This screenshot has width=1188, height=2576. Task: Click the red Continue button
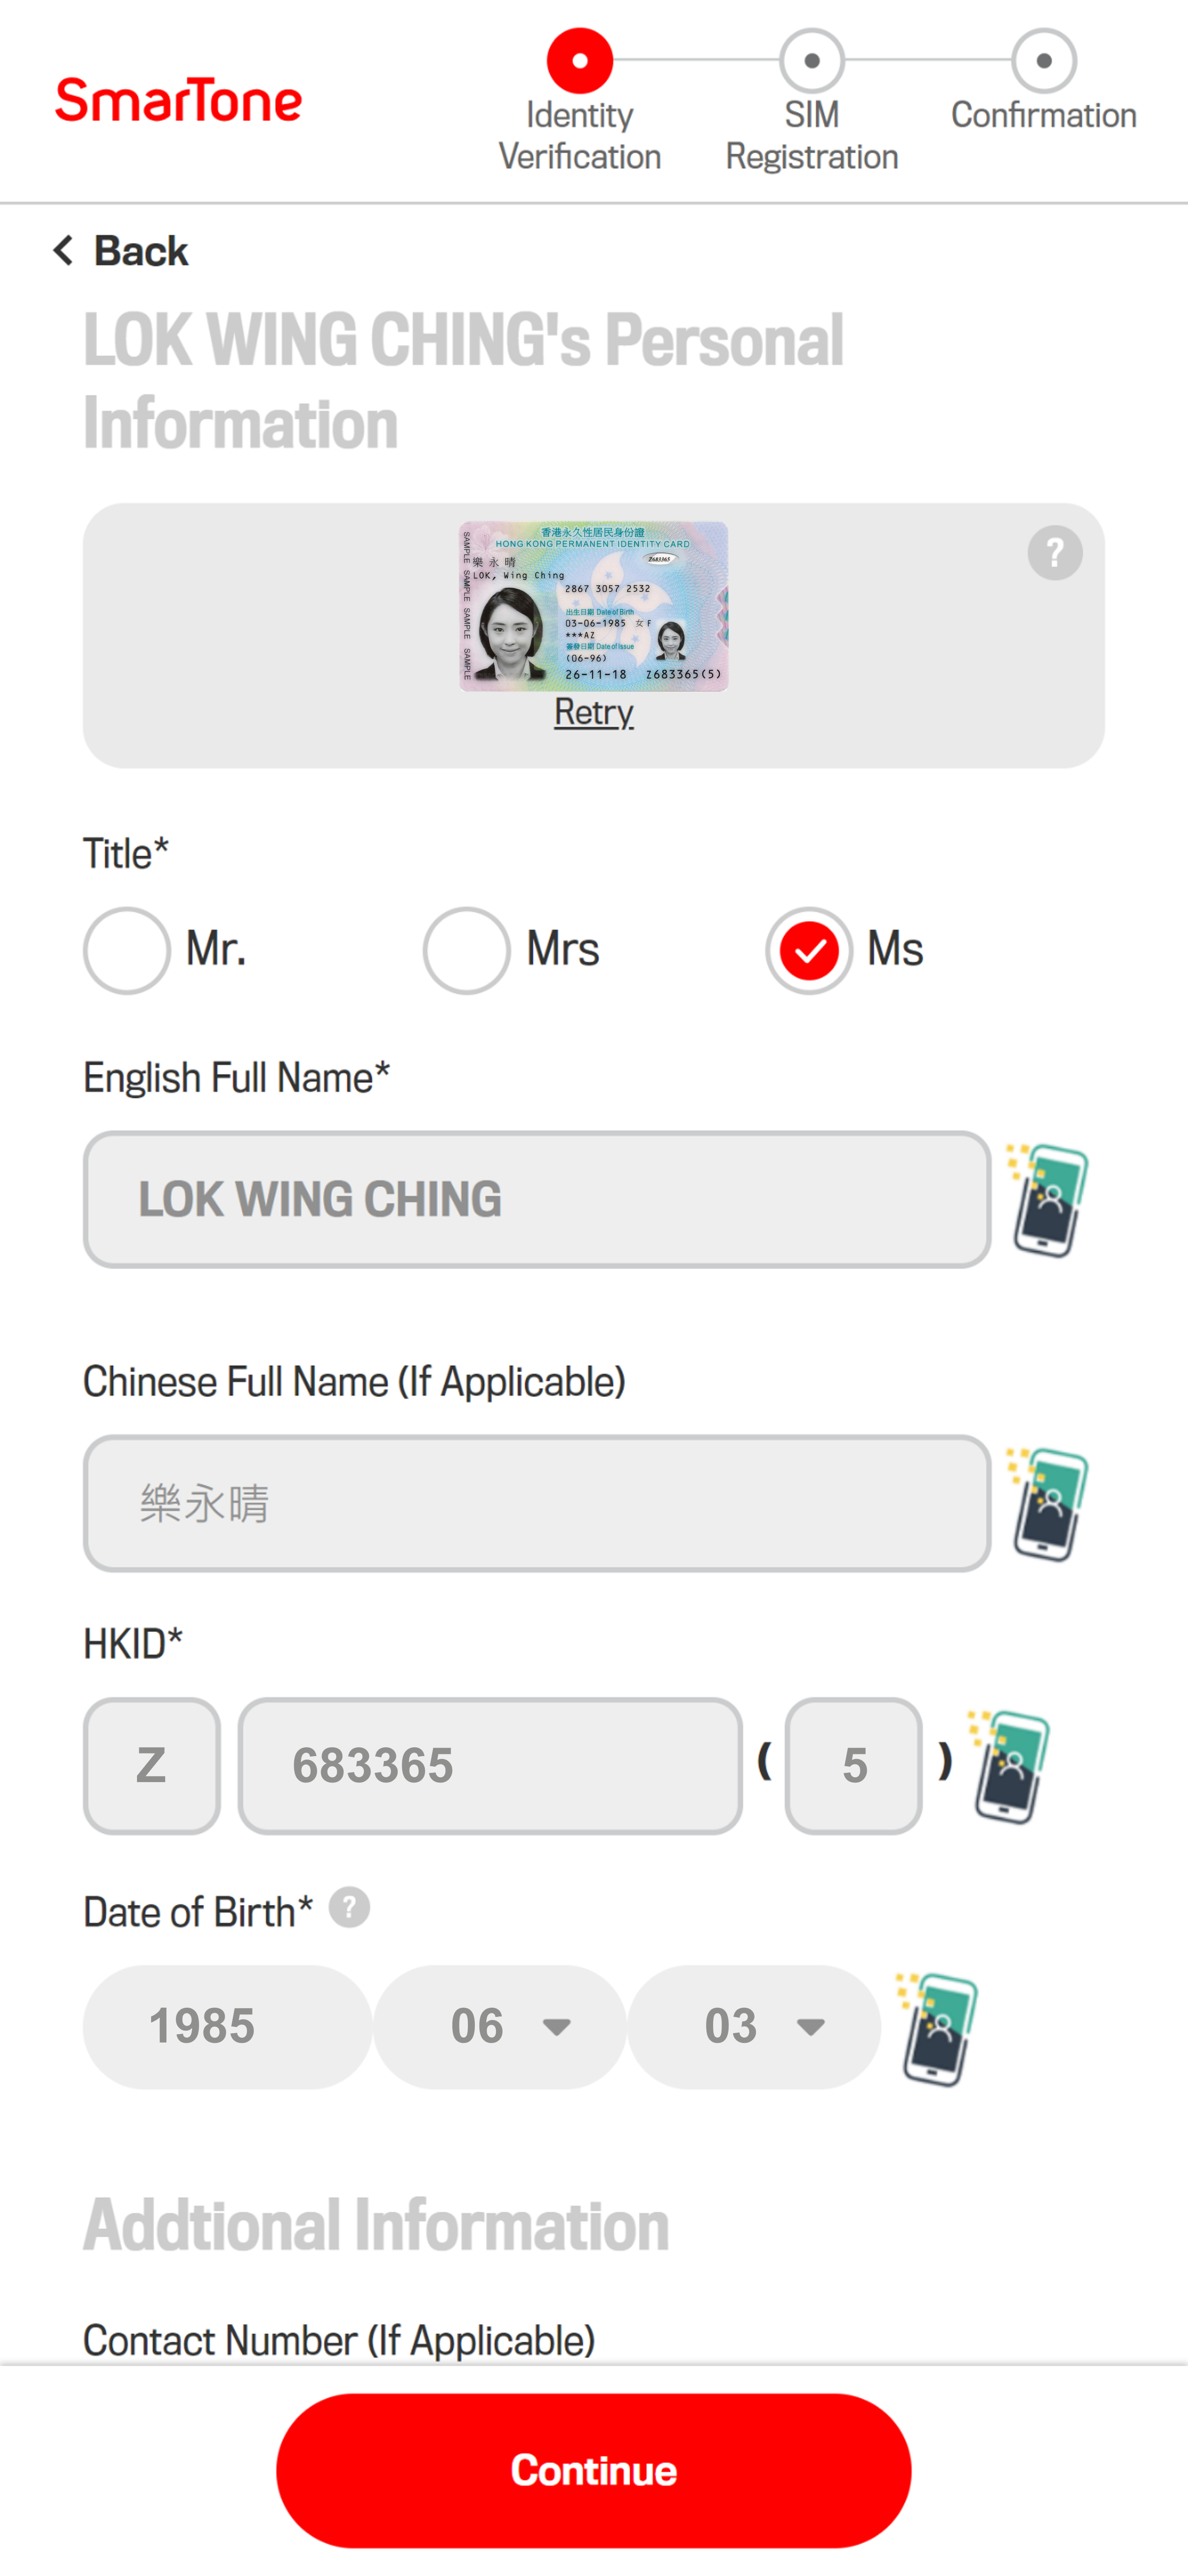594,2470
